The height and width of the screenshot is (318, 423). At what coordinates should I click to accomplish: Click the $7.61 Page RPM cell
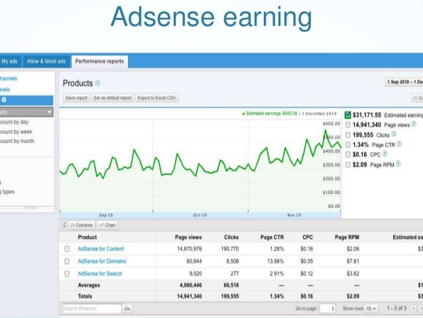353,262
